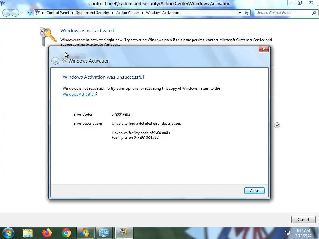Select Action Center breadcrumb
The image size is (319, 239).
coord(127,12)
